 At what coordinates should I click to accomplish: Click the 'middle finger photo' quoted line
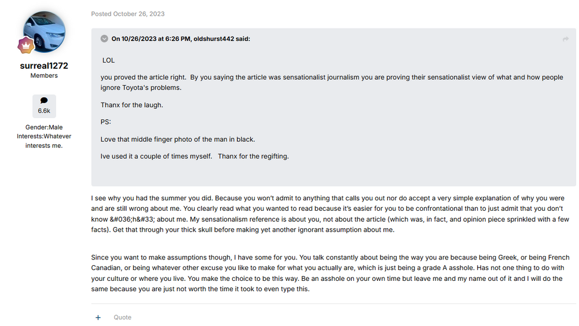[178, 140]
